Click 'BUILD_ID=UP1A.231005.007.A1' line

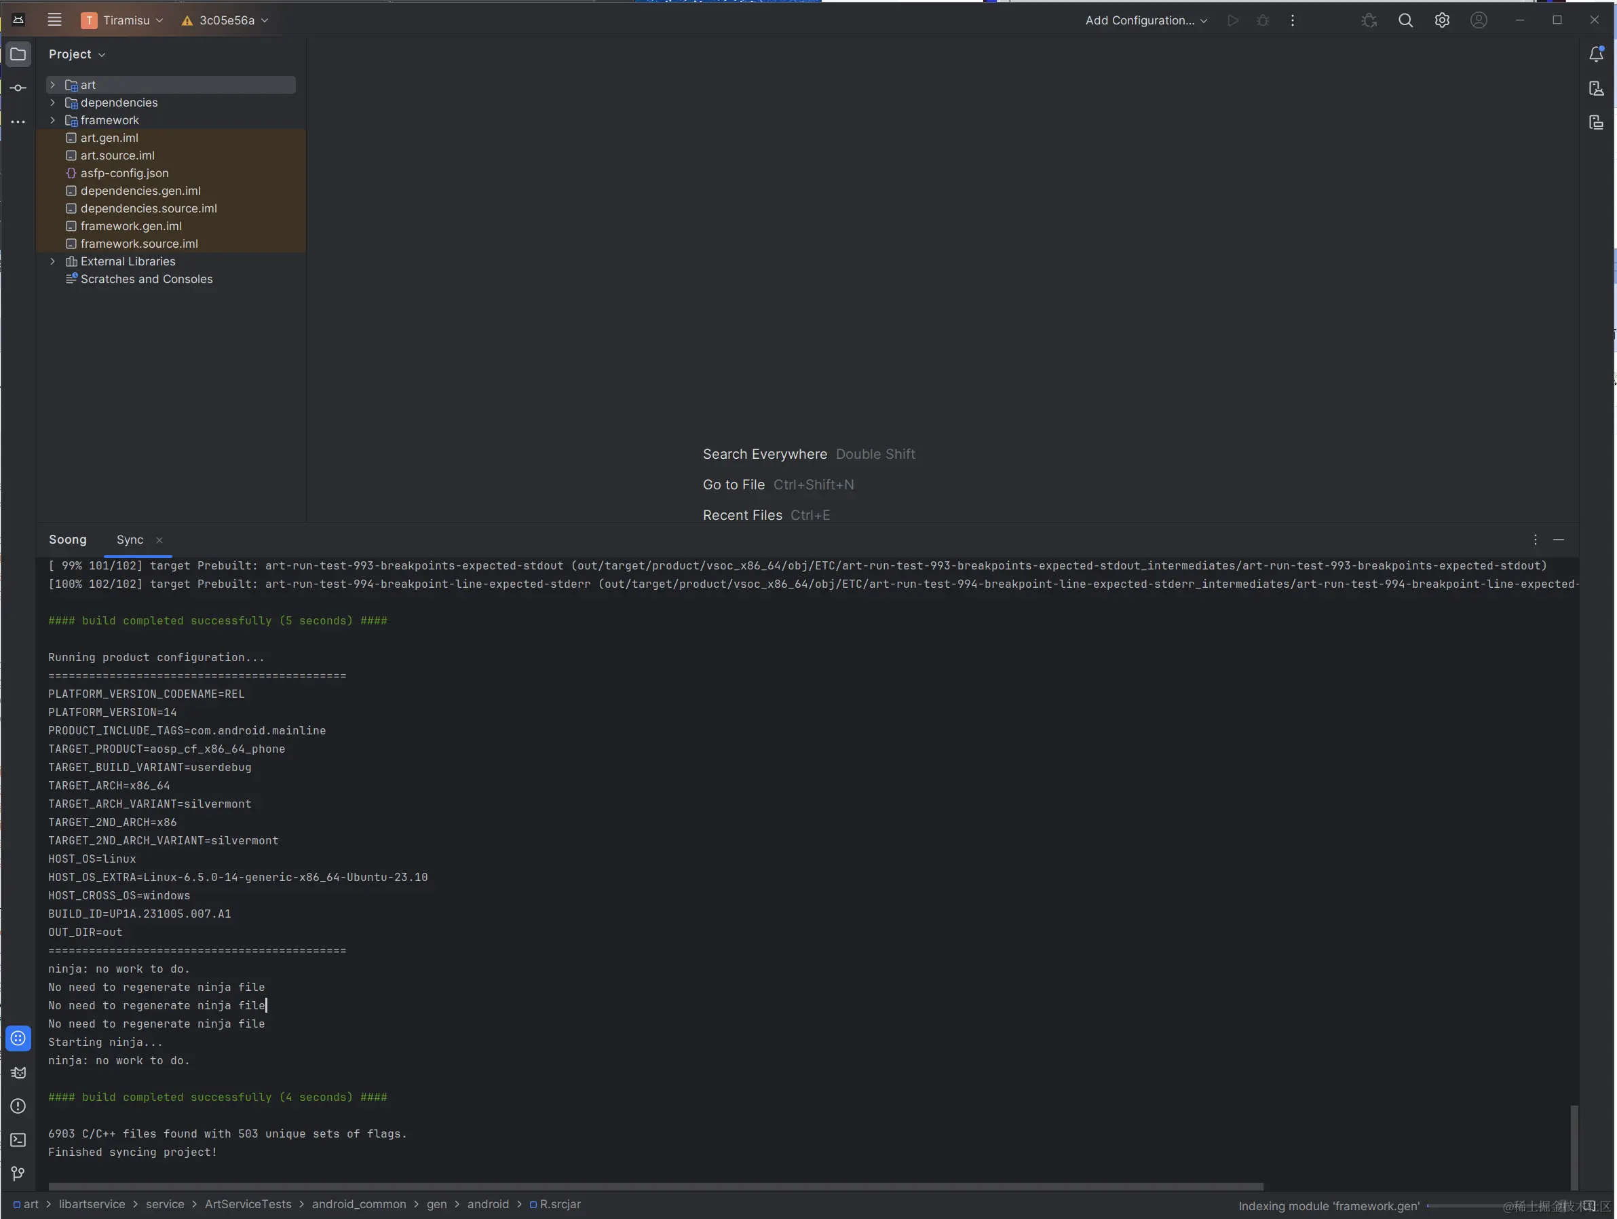coord(140,914)
